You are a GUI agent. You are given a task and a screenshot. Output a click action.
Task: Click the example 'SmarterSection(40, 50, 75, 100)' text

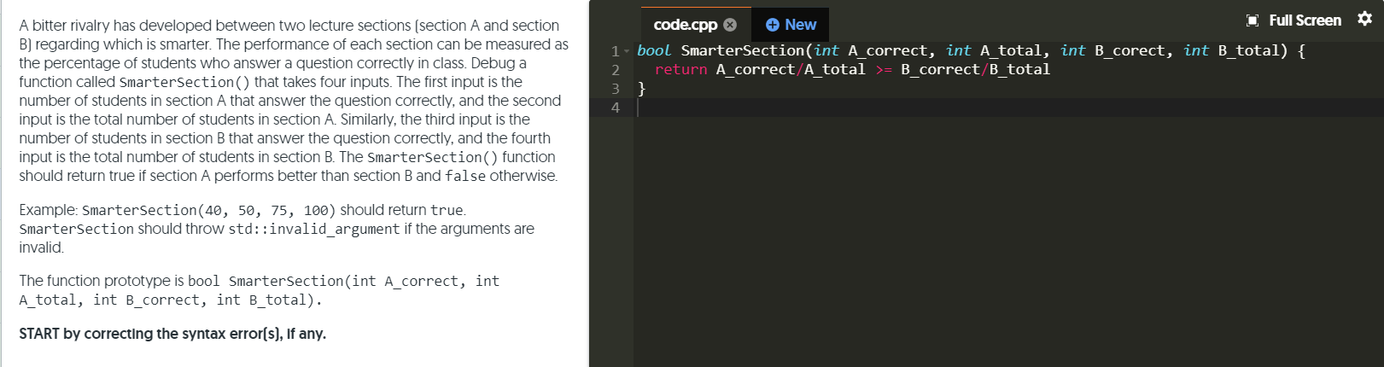coord(210,210)
